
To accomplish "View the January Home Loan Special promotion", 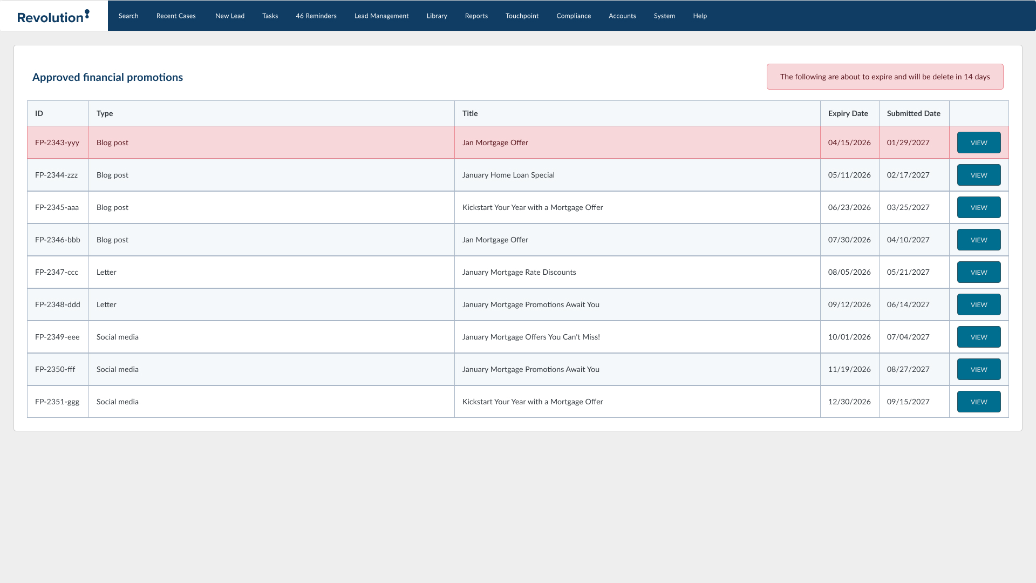I will 979,175.
